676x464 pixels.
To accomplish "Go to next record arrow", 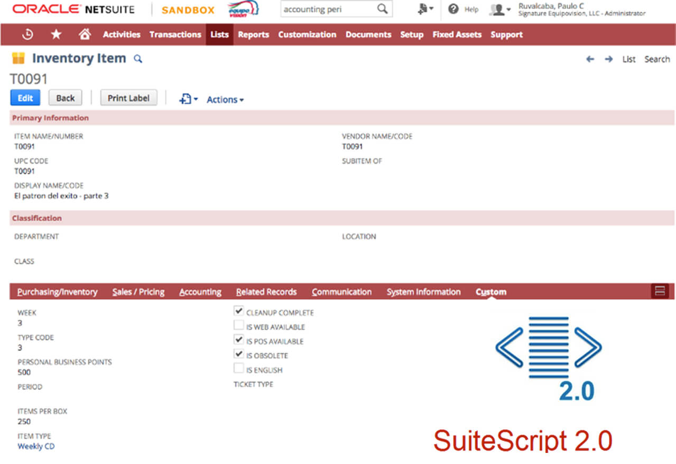I will click(x=609, y=59).
